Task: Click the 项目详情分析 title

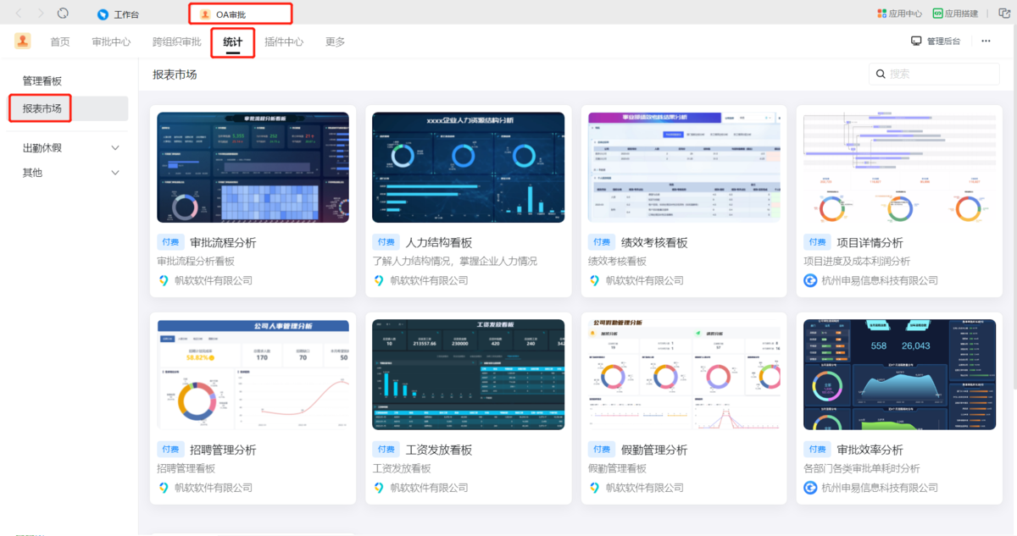Action: (870, 243)
